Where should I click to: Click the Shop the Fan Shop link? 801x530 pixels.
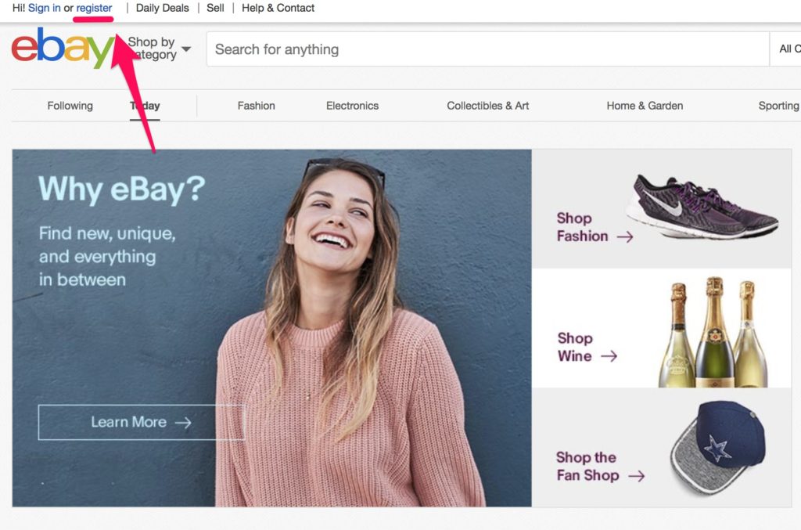600,466
